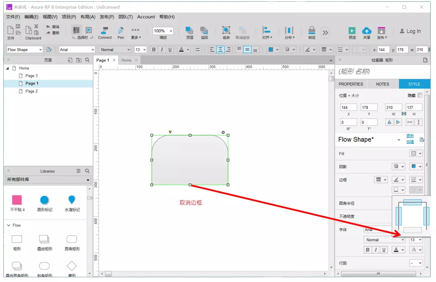
Task: Toggle the bottom border in border popup
Action: point(412,230)
